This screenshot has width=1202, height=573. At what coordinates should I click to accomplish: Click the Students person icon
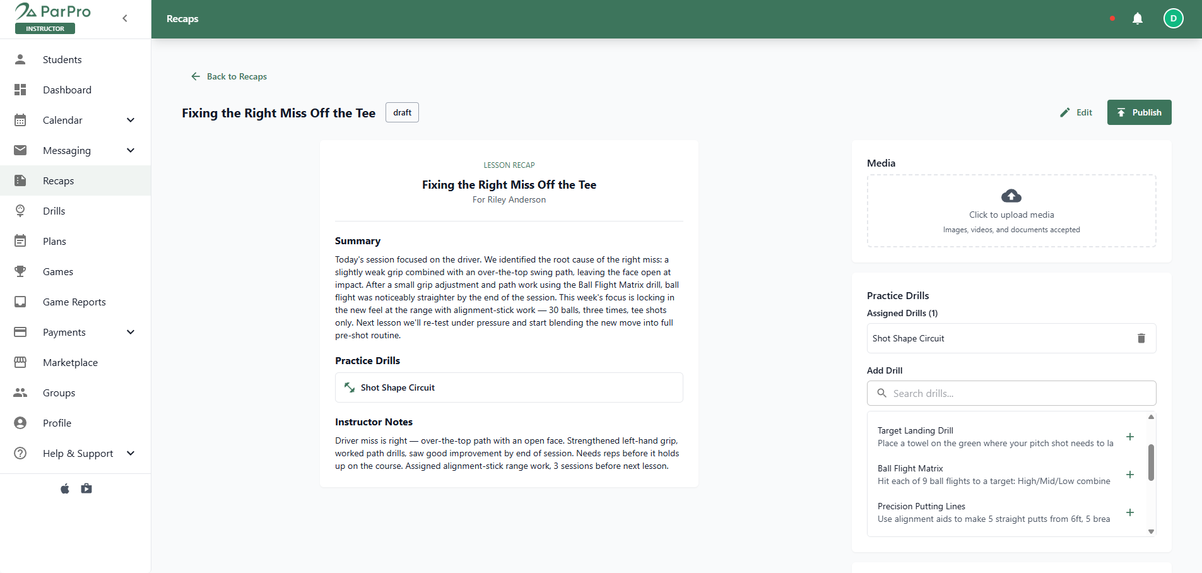tap(20, 59)
